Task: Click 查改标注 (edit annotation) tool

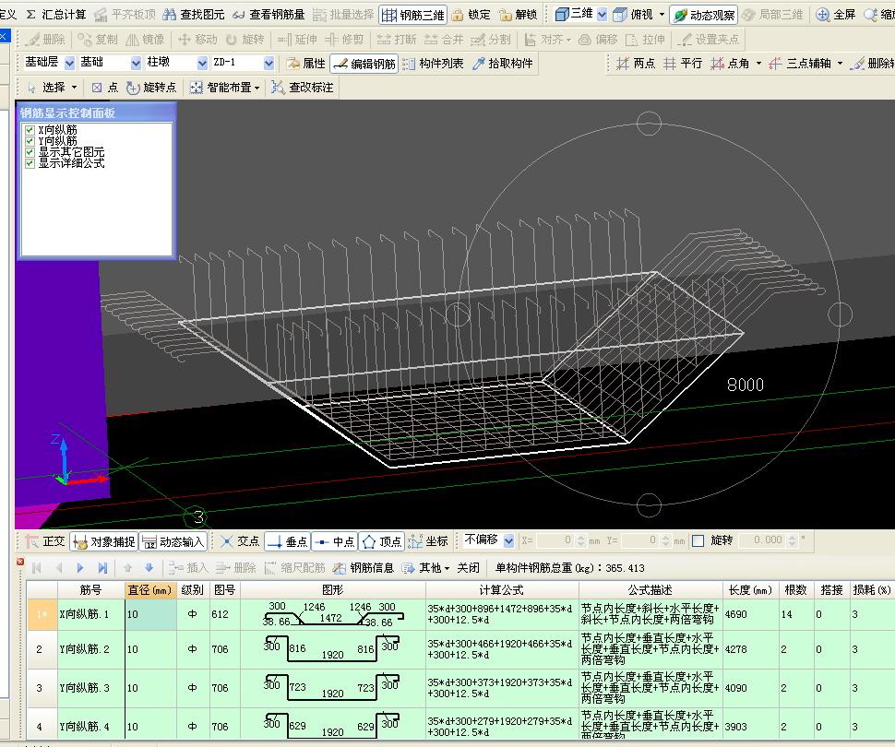Action: coord(303,88)
